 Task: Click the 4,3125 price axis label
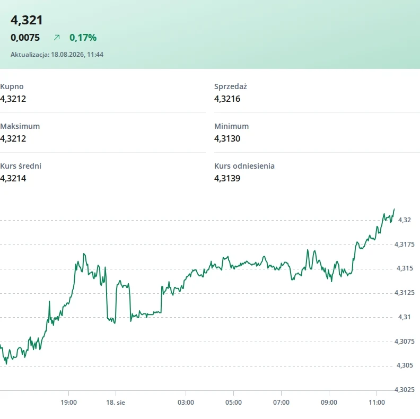tap(405, 293)
